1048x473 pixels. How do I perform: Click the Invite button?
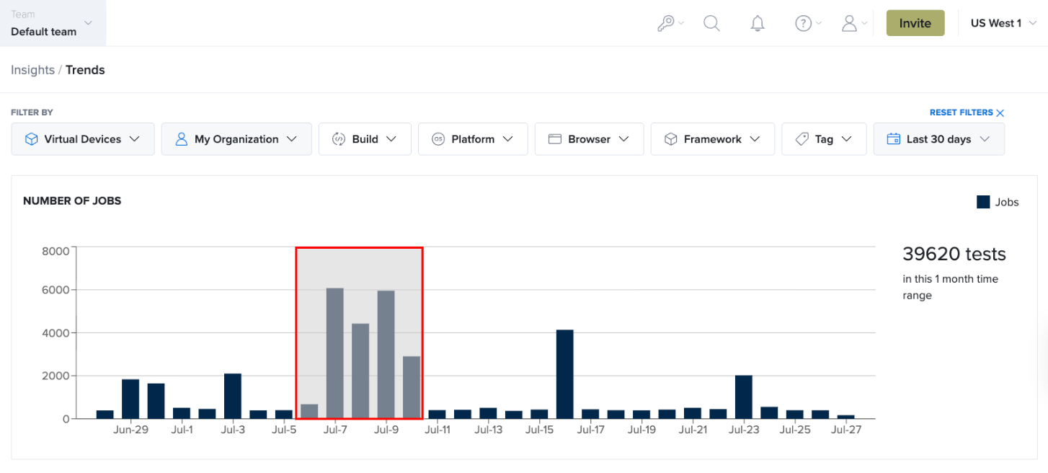coord(915,23)
